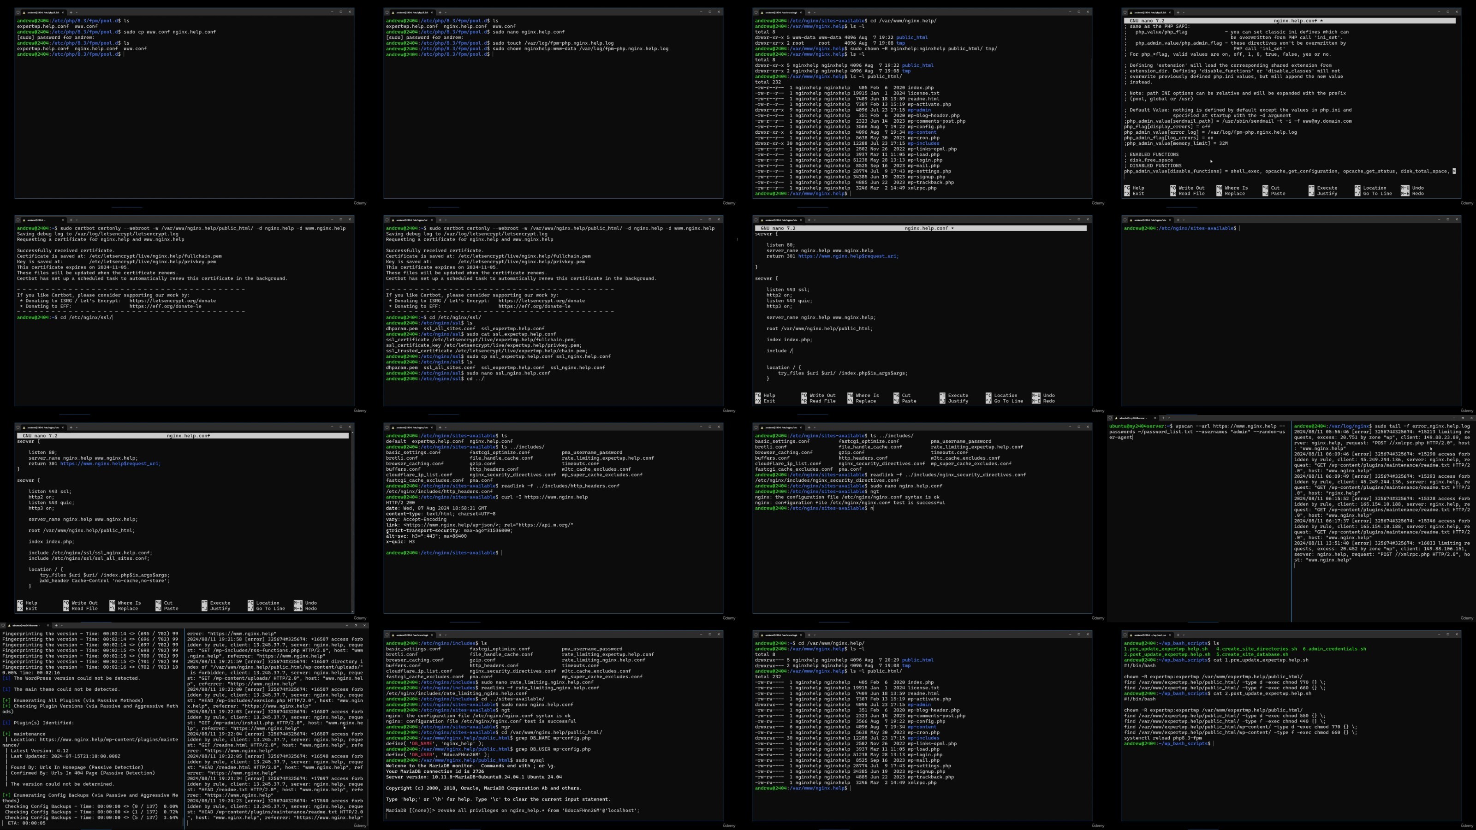This screenshot has height=830, width=1476.
Task: Open tab dropdown in 'sudo cp www.conf' terminal
Action: click(x=77, y=12)
